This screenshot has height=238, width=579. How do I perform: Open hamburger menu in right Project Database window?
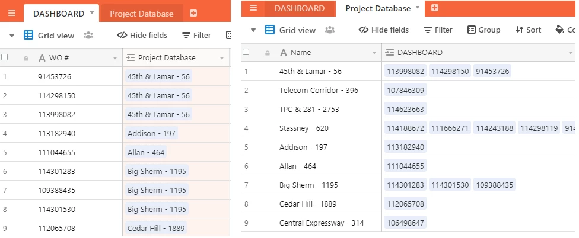coord(253,8)
